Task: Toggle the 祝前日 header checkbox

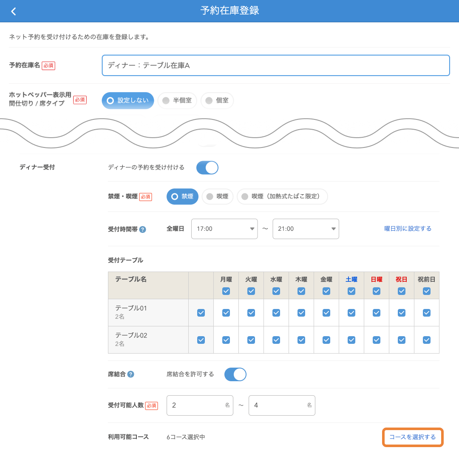Action: coord(427,291)
